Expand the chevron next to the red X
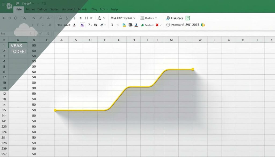 tap(161, 25)
